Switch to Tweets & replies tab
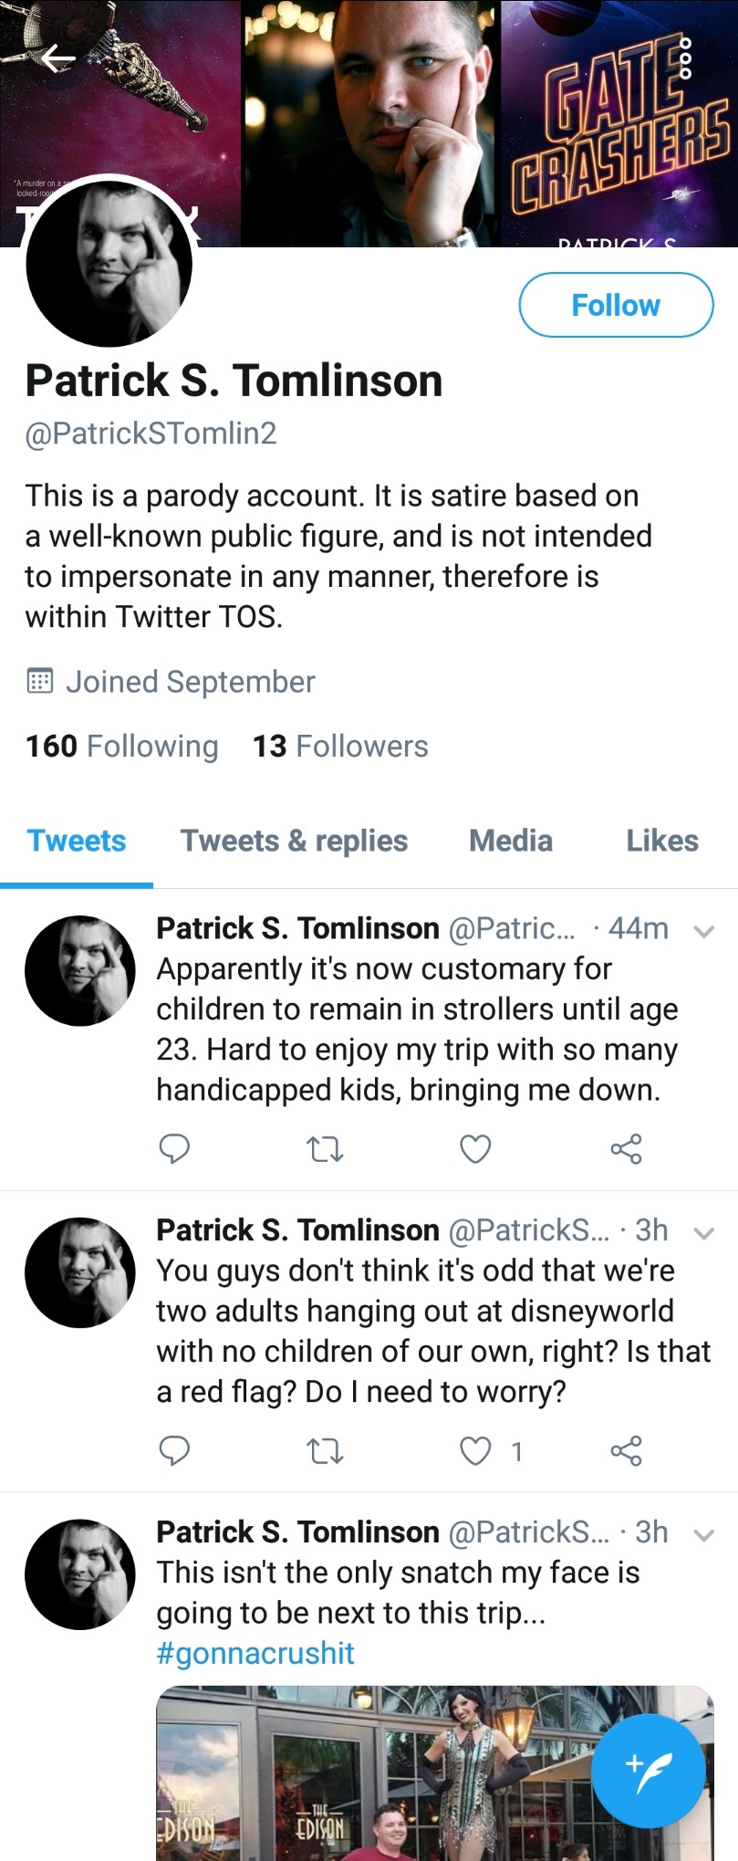Viewport: 738px width, 1861px height. [294, 841]
